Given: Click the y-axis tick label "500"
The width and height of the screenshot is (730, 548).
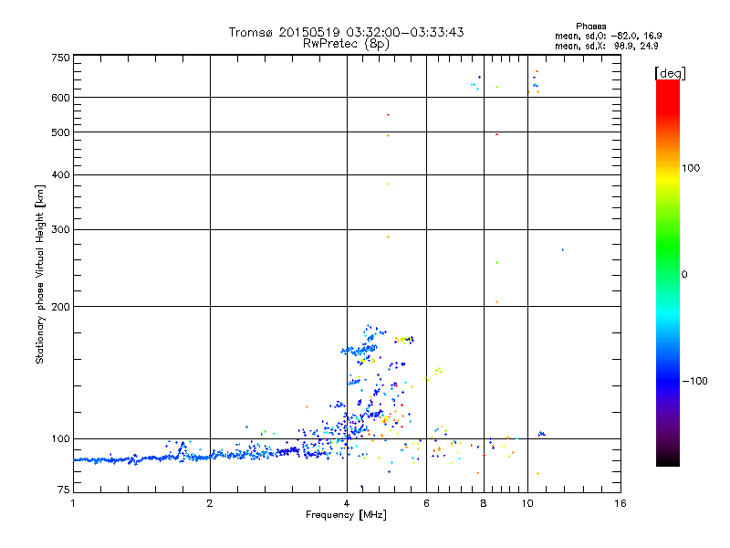Looking at the screenshot, I should [x=60, y=132].
